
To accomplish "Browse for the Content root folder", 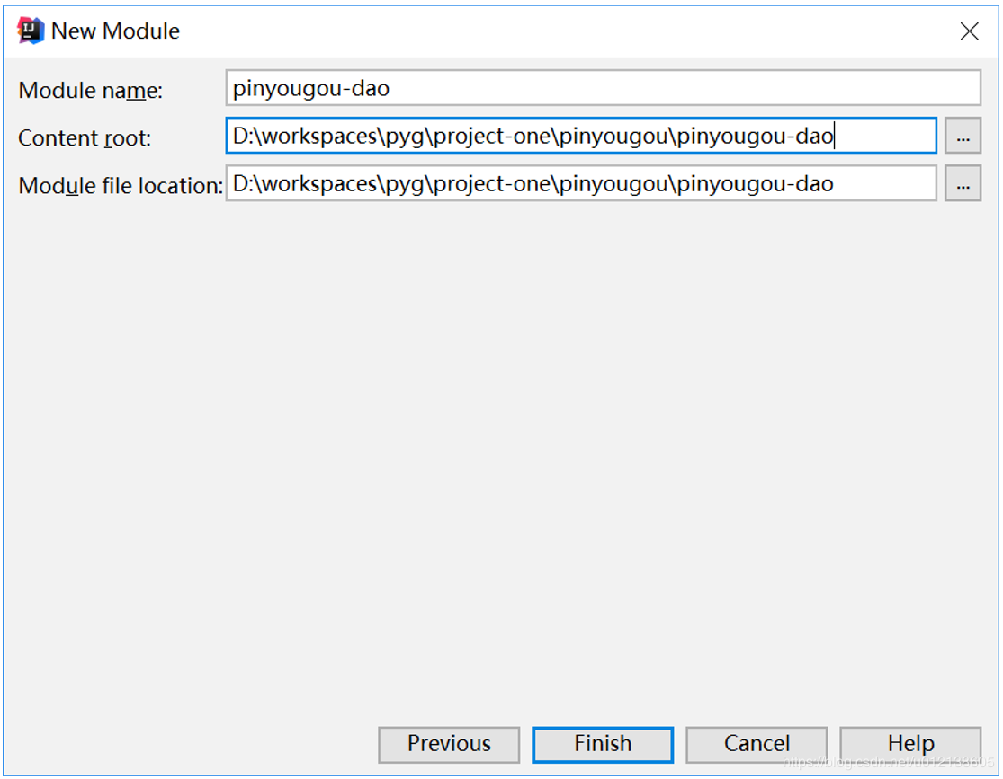I will point(963,137).
